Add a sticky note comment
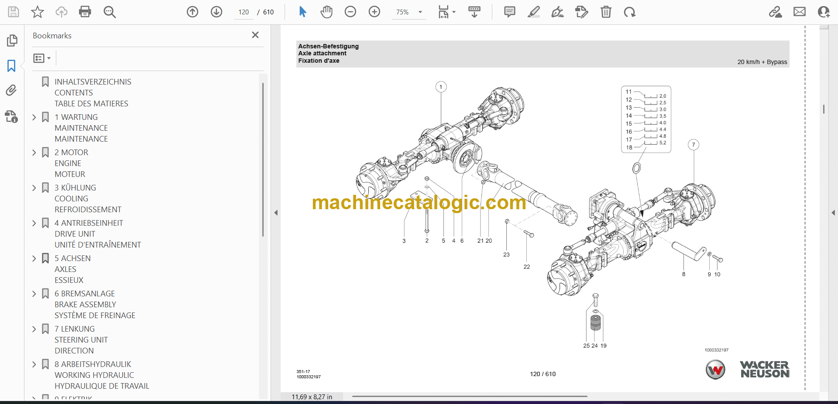838x404 pixels. coord(509,12)
